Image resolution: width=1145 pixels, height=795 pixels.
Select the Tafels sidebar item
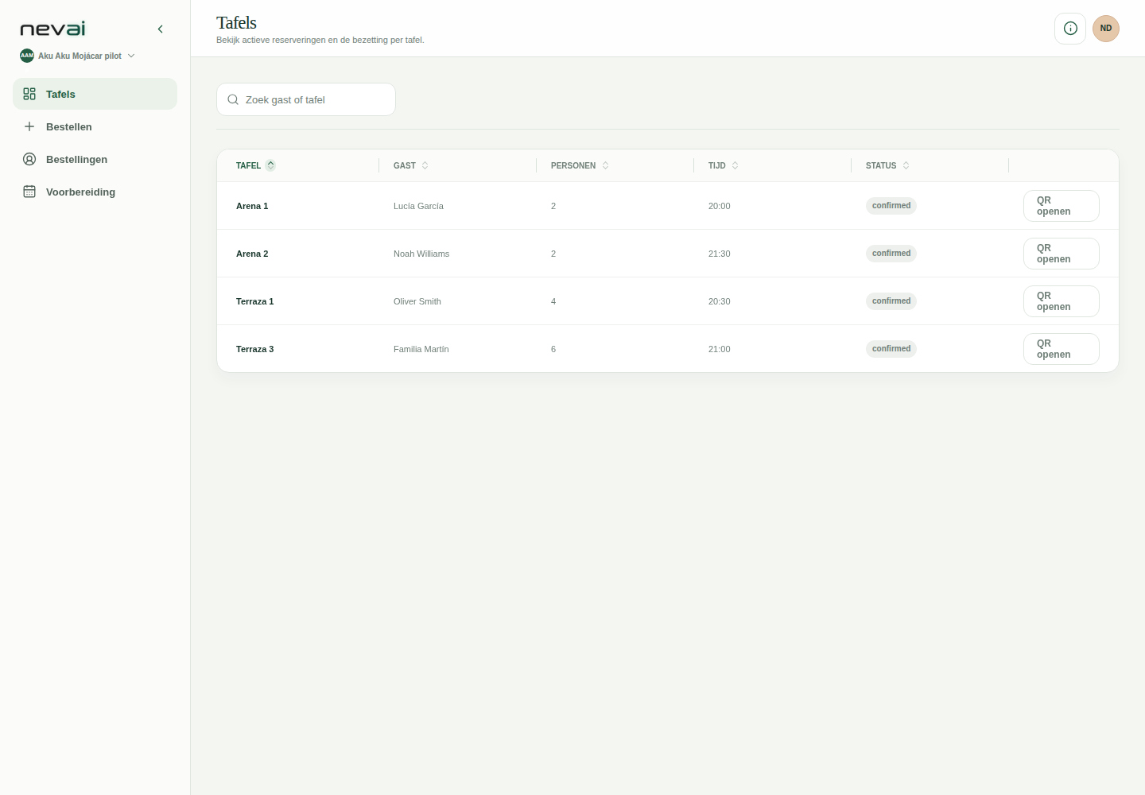coord(95,94)
